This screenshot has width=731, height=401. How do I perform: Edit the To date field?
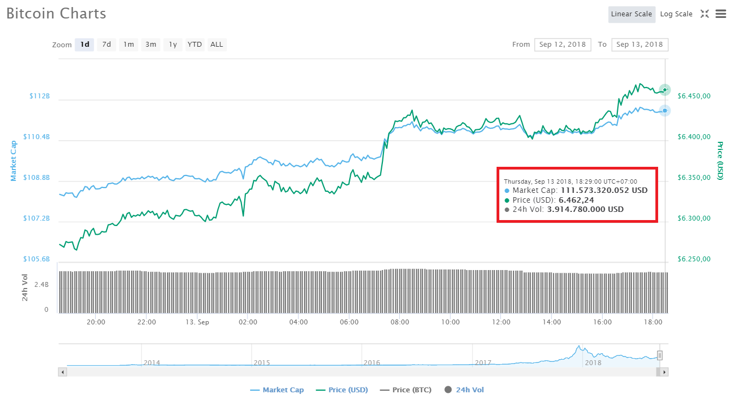640,45
